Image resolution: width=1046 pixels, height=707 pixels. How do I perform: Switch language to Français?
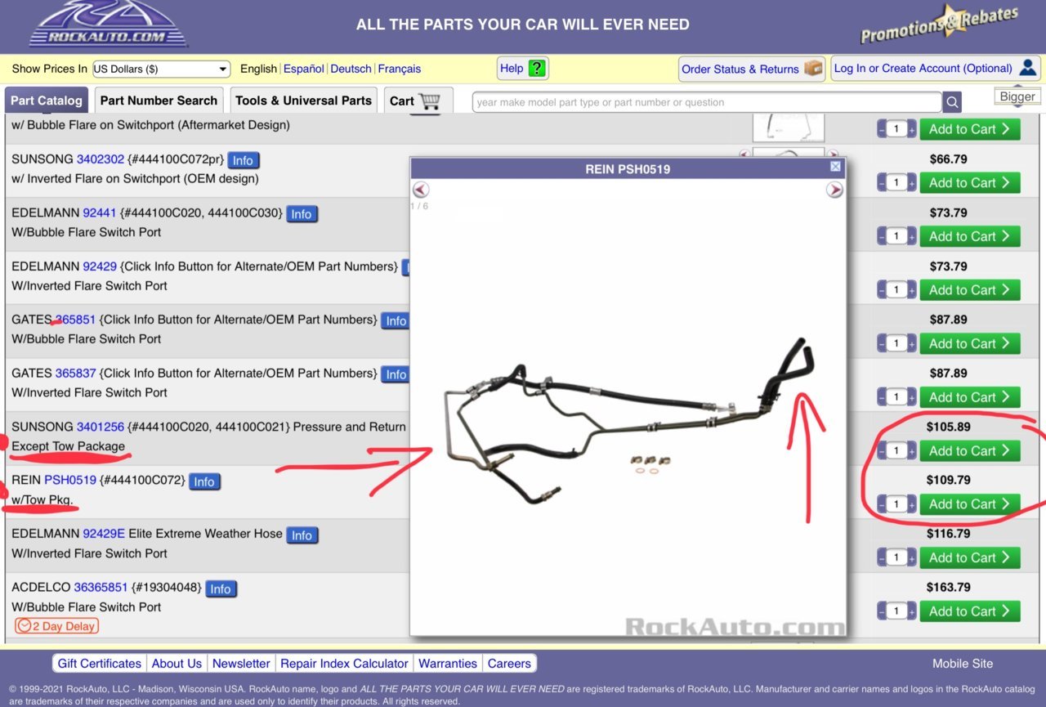tap(400, 69)
